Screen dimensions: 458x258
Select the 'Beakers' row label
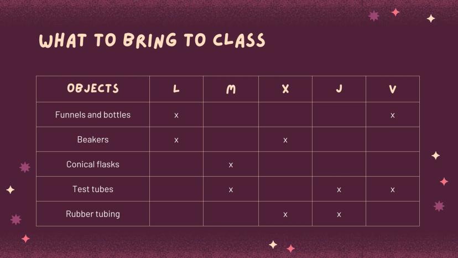pyautogui.click(x=93, y=140)
